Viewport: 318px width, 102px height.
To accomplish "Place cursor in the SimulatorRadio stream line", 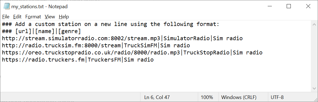I will [x=122, y=38].
